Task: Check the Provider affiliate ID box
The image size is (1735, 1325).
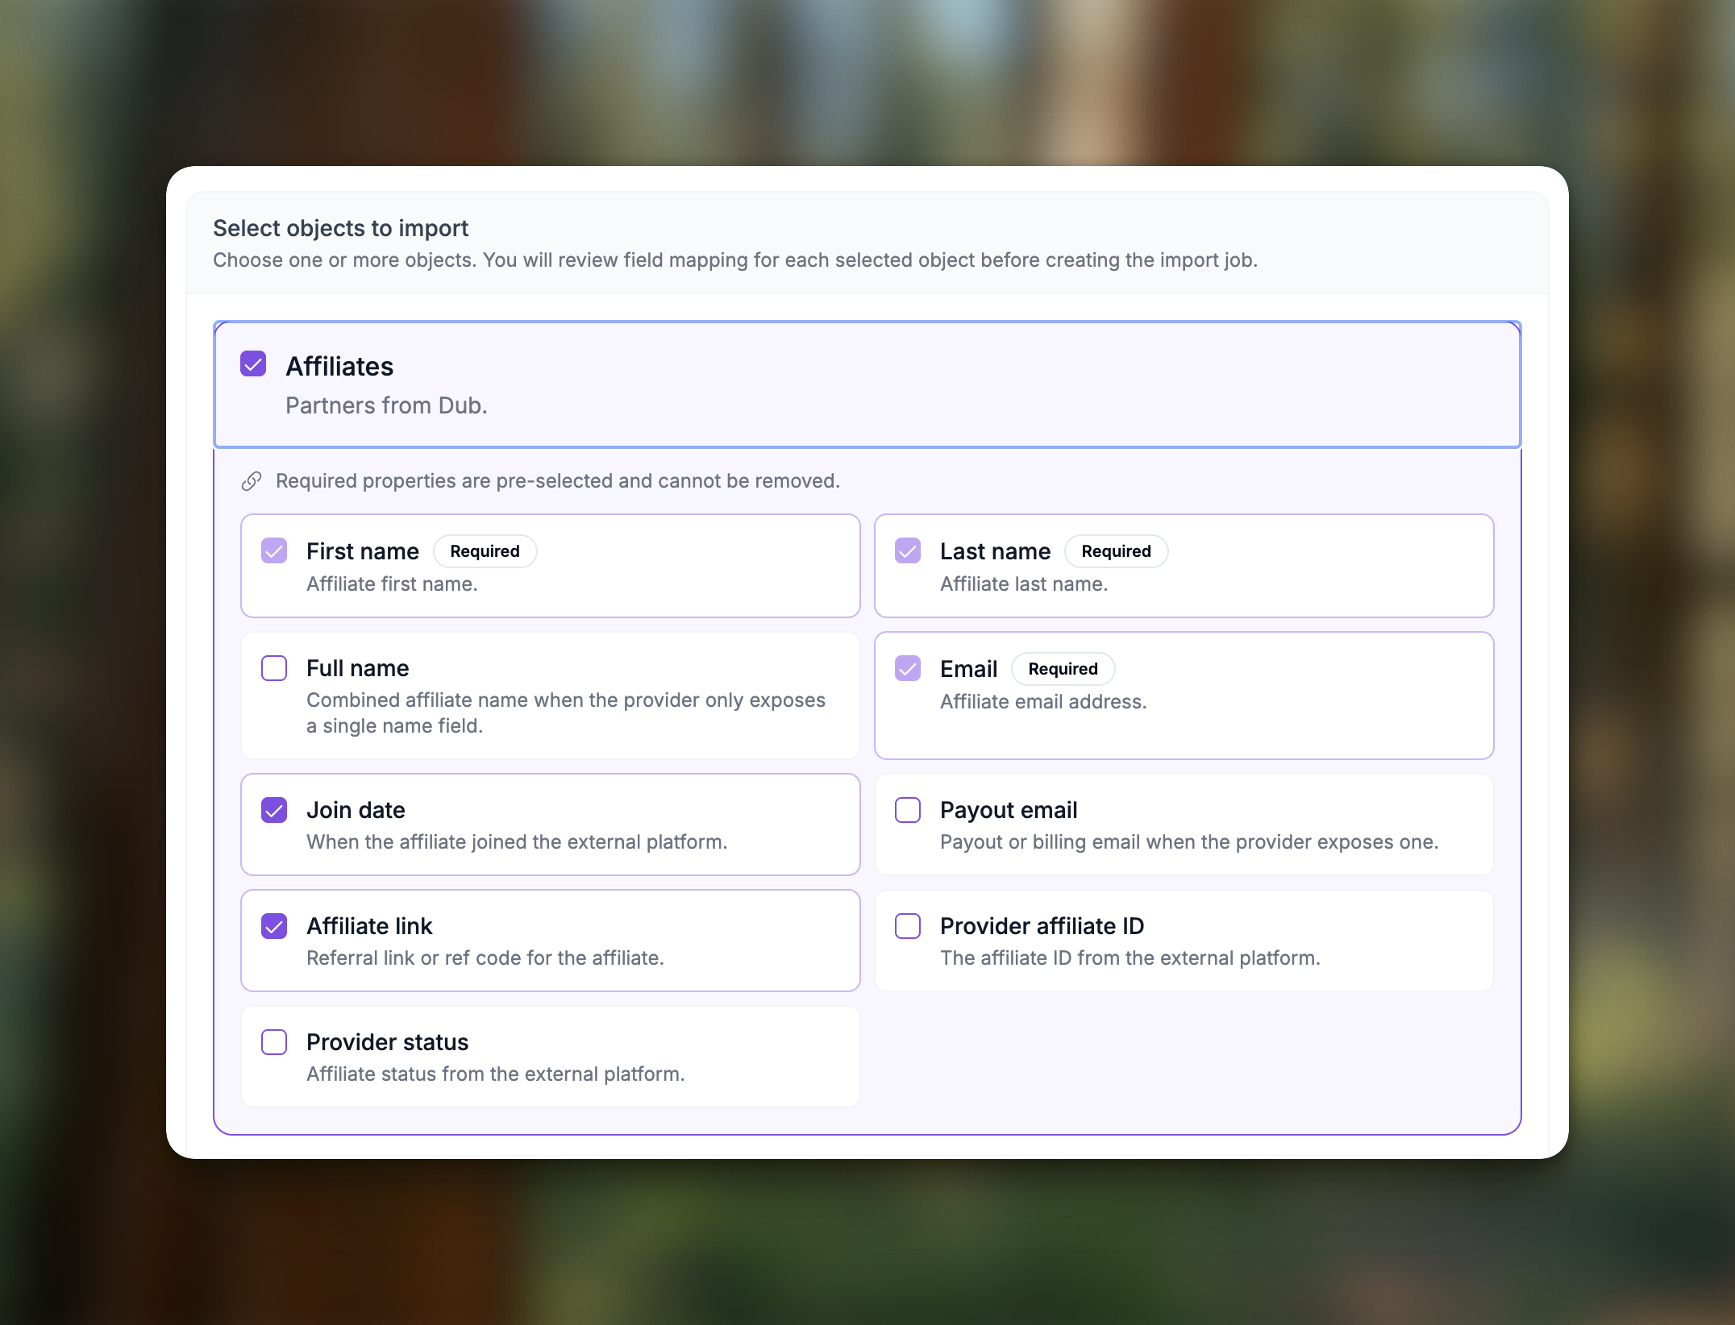Action: point(908,926)
